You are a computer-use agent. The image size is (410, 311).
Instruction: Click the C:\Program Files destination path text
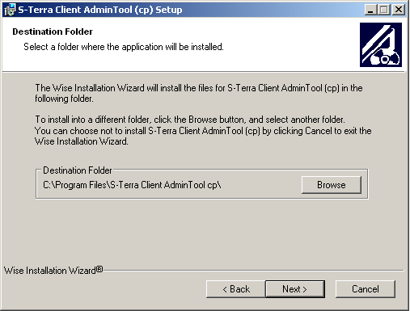point(132,185)
